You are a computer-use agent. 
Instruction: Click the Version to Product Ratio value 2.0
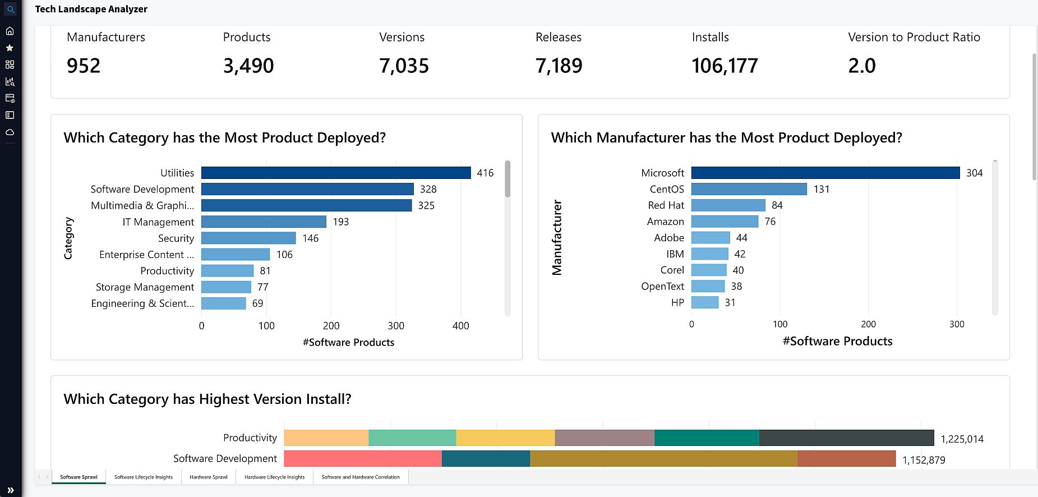862,66
